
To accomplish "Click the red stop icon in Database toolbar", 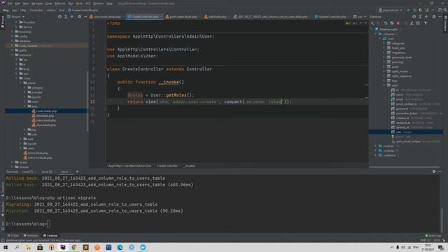I will [x=398, y=23].
